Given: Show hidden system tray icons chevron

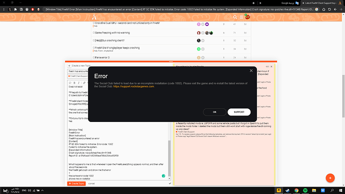Looking at the screenshot, I should pyautogui.click(x=42, y=190).
